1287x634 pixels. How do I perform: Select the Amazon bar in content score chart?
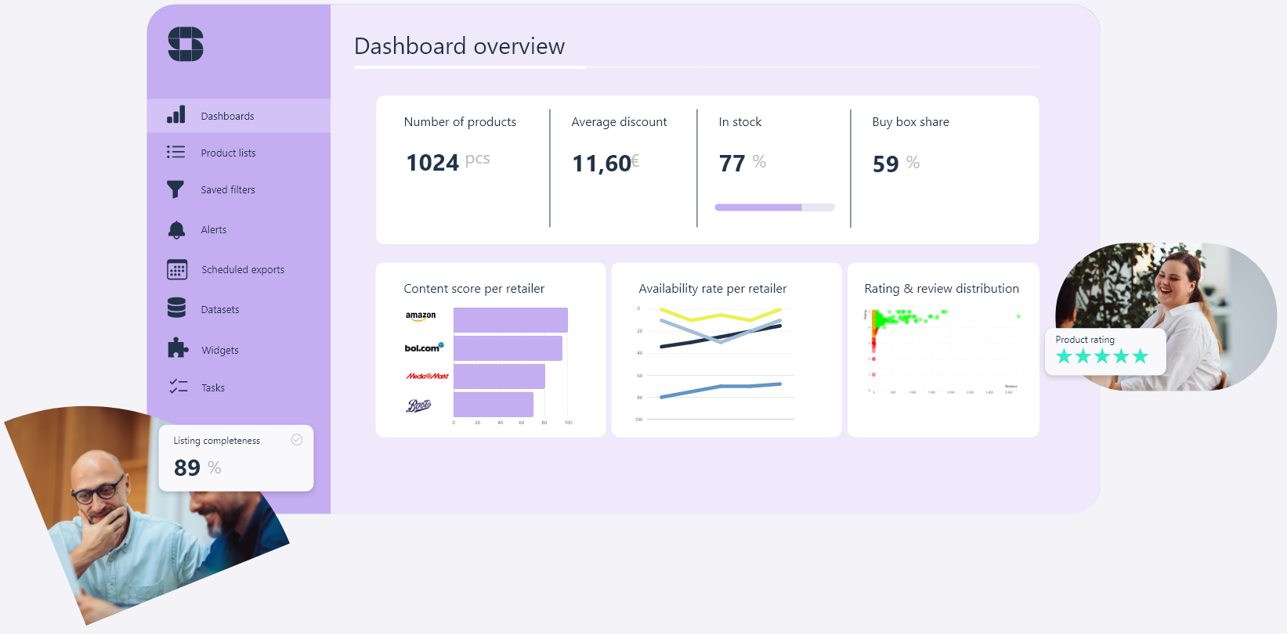[510, 320]
